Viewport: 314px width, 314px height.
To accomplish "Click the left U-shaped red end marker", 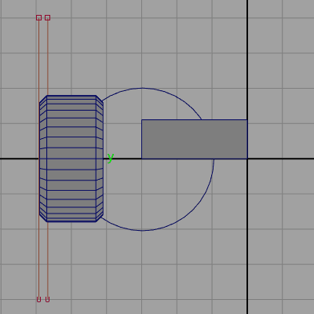I will (x=38, y=299).
